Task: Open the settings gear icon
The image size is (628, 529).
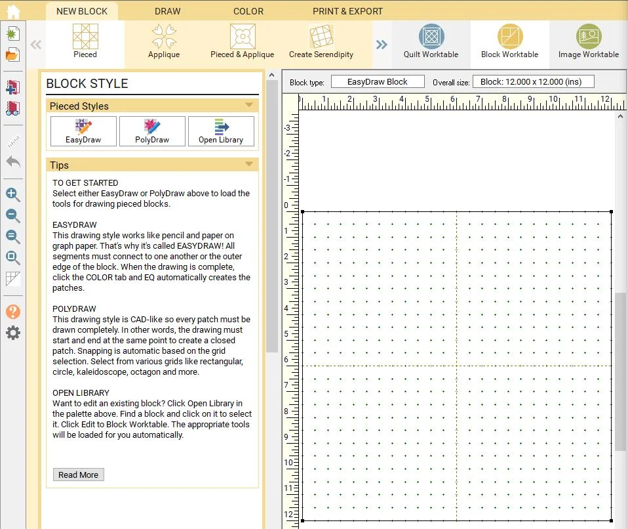Action: pos(13,333)
